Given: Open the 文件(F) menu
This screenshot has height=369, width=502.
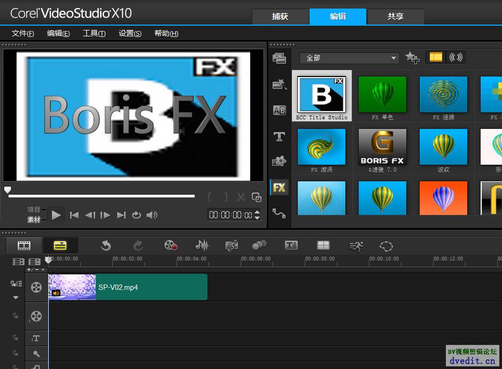Looking at the screenshot, I should [x=23, y=33].
